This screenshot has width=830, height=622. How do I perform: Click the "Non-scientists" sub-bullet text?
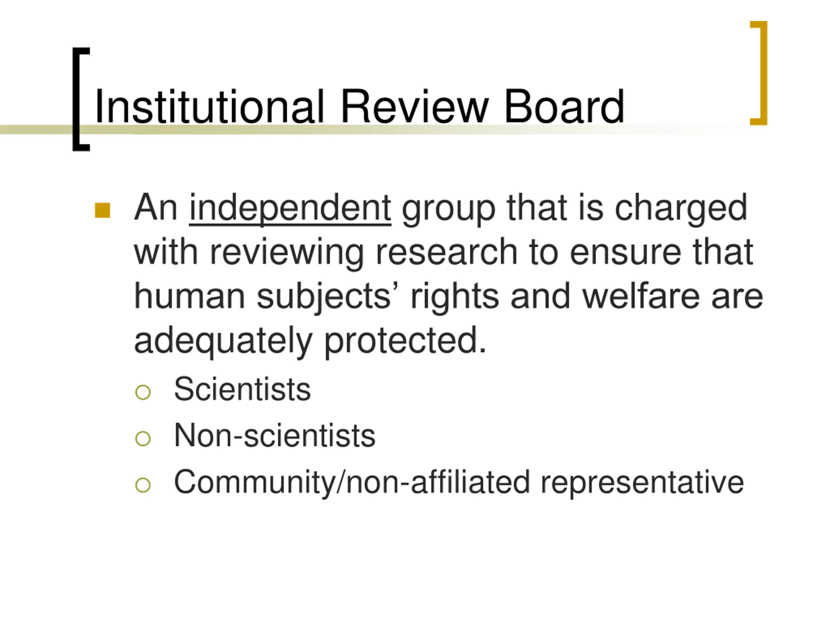tap(275, 436)
